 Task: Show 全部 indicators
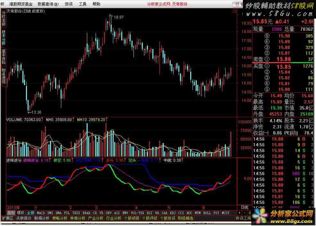30,213
